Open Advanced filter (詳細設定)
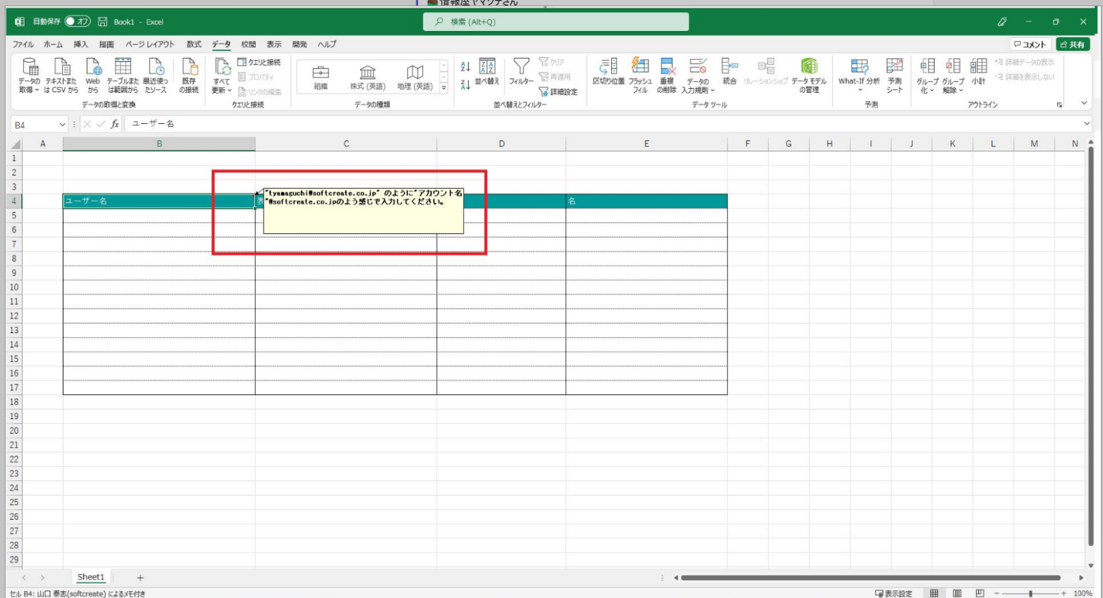 click(x=558, y=92)
